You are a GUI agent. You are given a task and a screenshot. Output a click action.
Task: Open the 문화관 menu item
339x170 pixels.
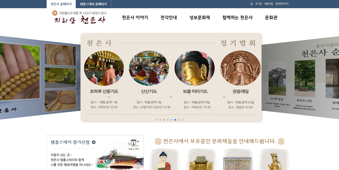[x=271, y=18]
